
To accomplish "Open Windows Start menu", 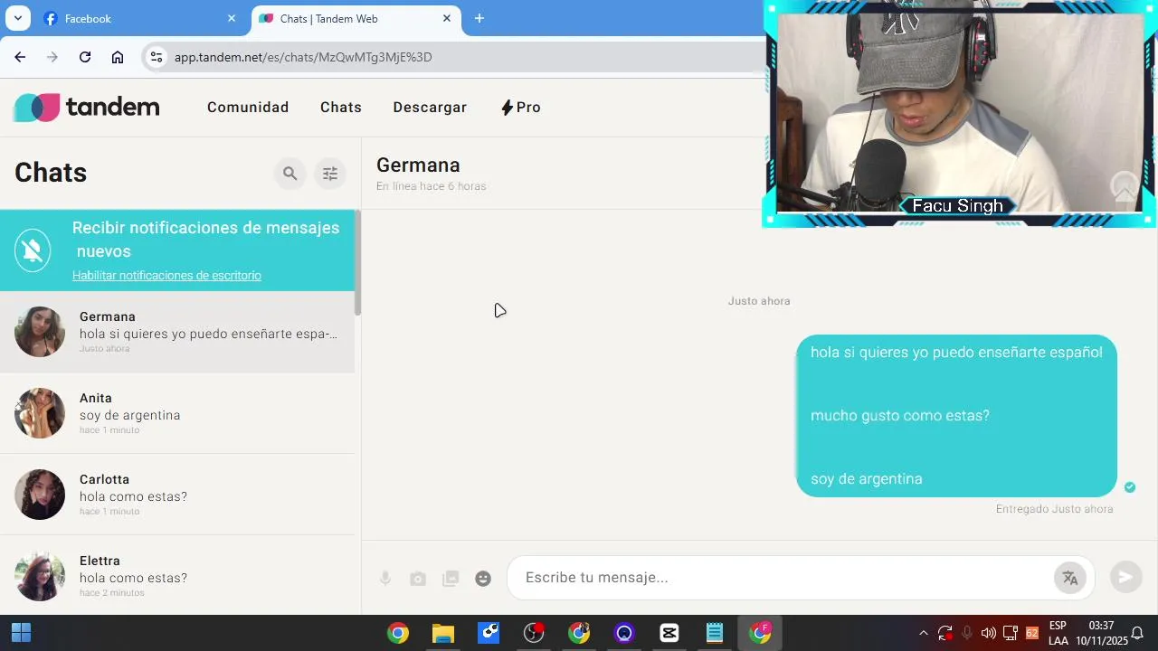I will coord(21,633).
